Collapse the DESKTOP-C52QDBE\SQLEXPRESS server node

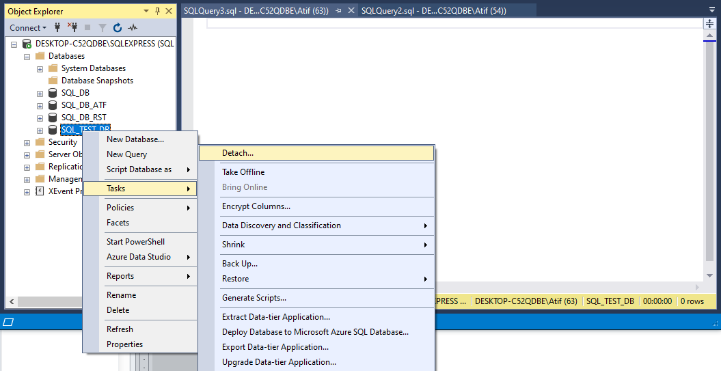click(14, 44)
